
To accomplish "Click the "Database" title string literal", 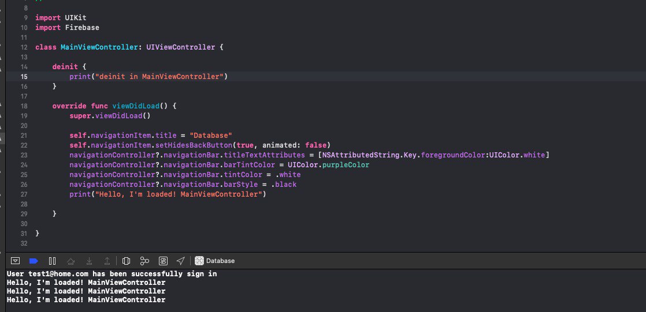I will (211, 136).
